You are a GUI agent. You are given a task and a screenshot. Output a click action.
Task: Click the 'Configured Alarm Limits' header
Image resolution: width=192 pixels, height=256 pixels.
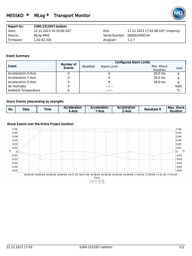pyautogui.click(x=132, y=62)
